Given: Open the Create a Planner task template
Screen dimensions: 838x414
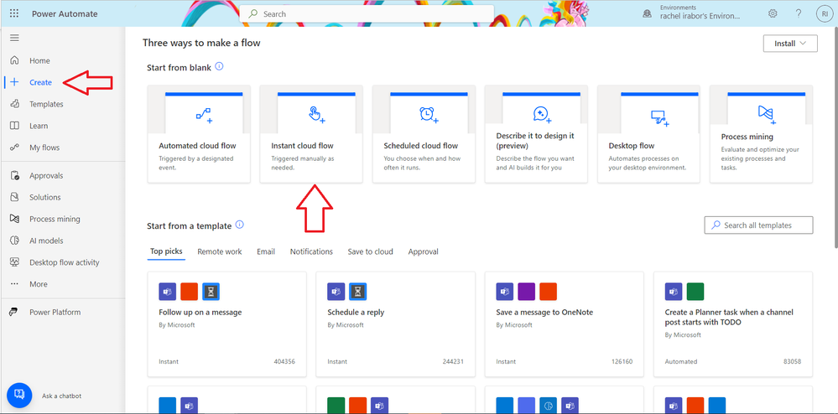Looking at the screenshot, I should 733,324.
